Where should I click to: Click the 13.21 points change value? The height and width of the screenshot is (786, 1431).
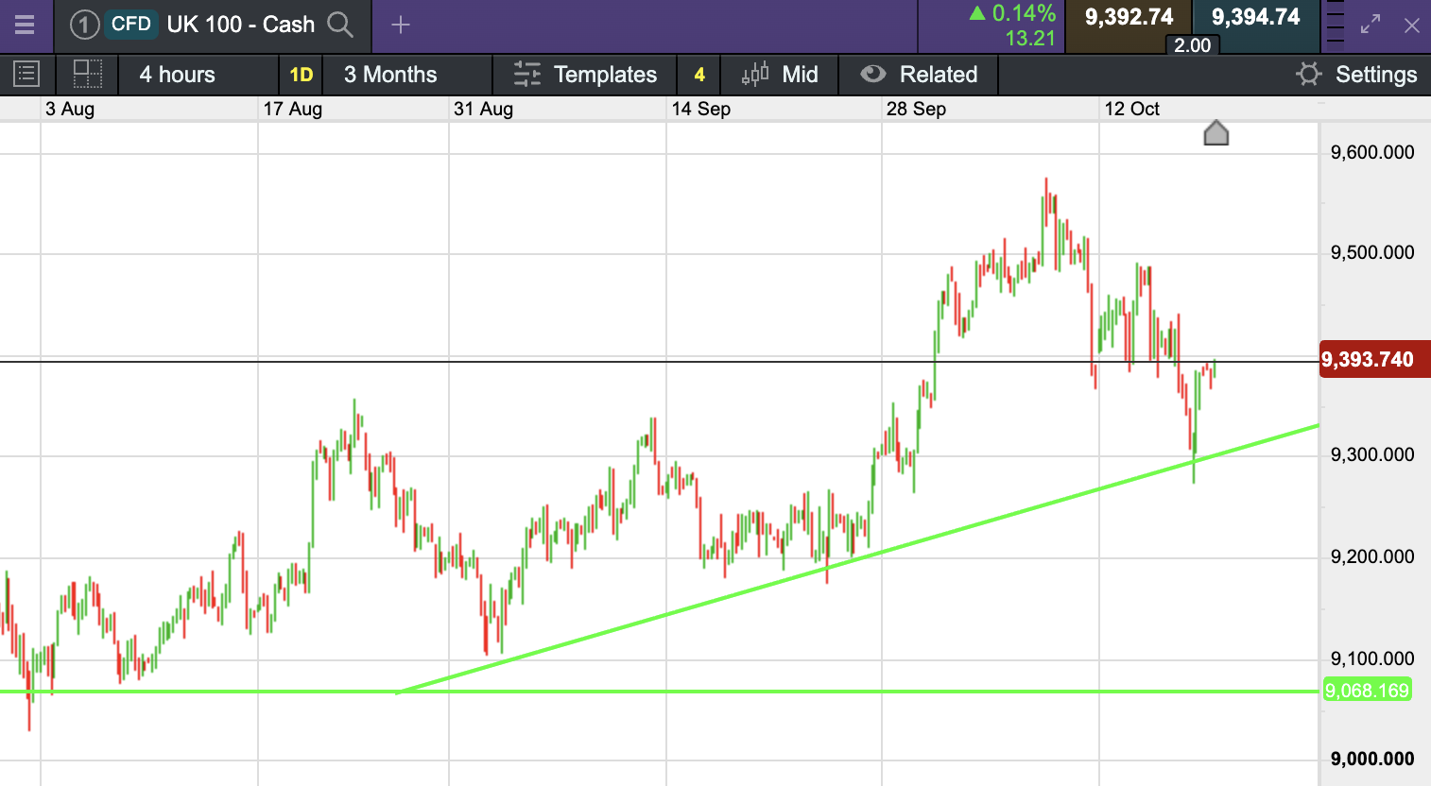[x=1030, y=39]
